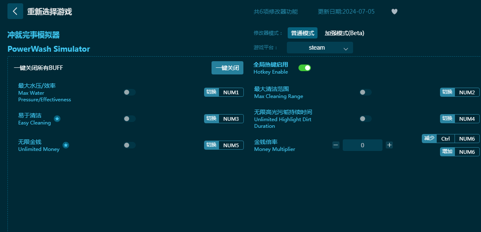Turn on Easy Cleaning switch
481x232 pixels.
pyautogui.click(x=130, y=119)
